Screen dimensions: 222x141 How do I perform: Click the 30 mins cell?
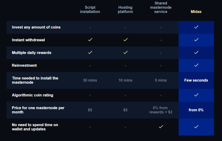[90, 80]
